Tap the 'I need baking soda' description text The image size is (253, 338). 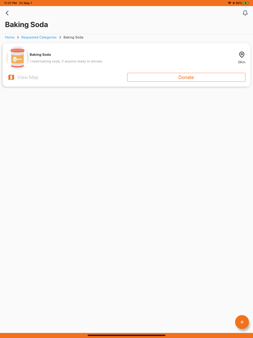[66, 61]
